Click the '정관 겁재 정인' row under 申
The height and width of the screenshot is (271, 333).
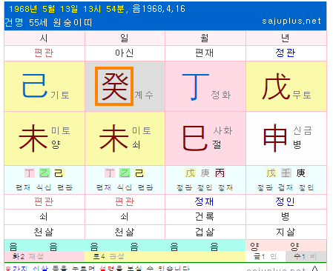(286, 187)
